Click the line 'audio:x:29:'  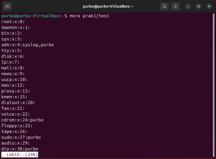pos(16,143)
